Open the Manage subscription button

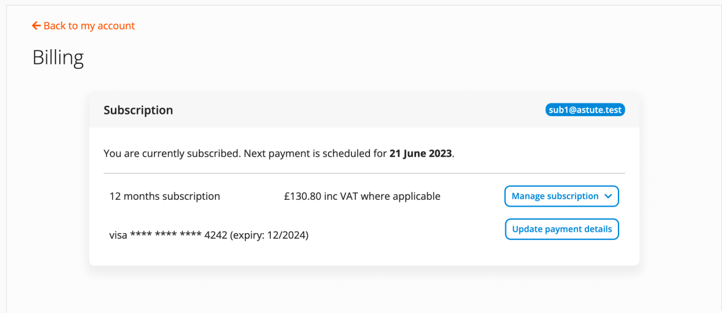[x=555, y=196]
